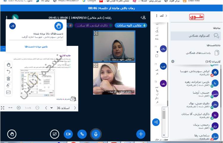Click the chat input scrollbar up arrow
The height and width of the screenshot is (143, 223).
164,109
